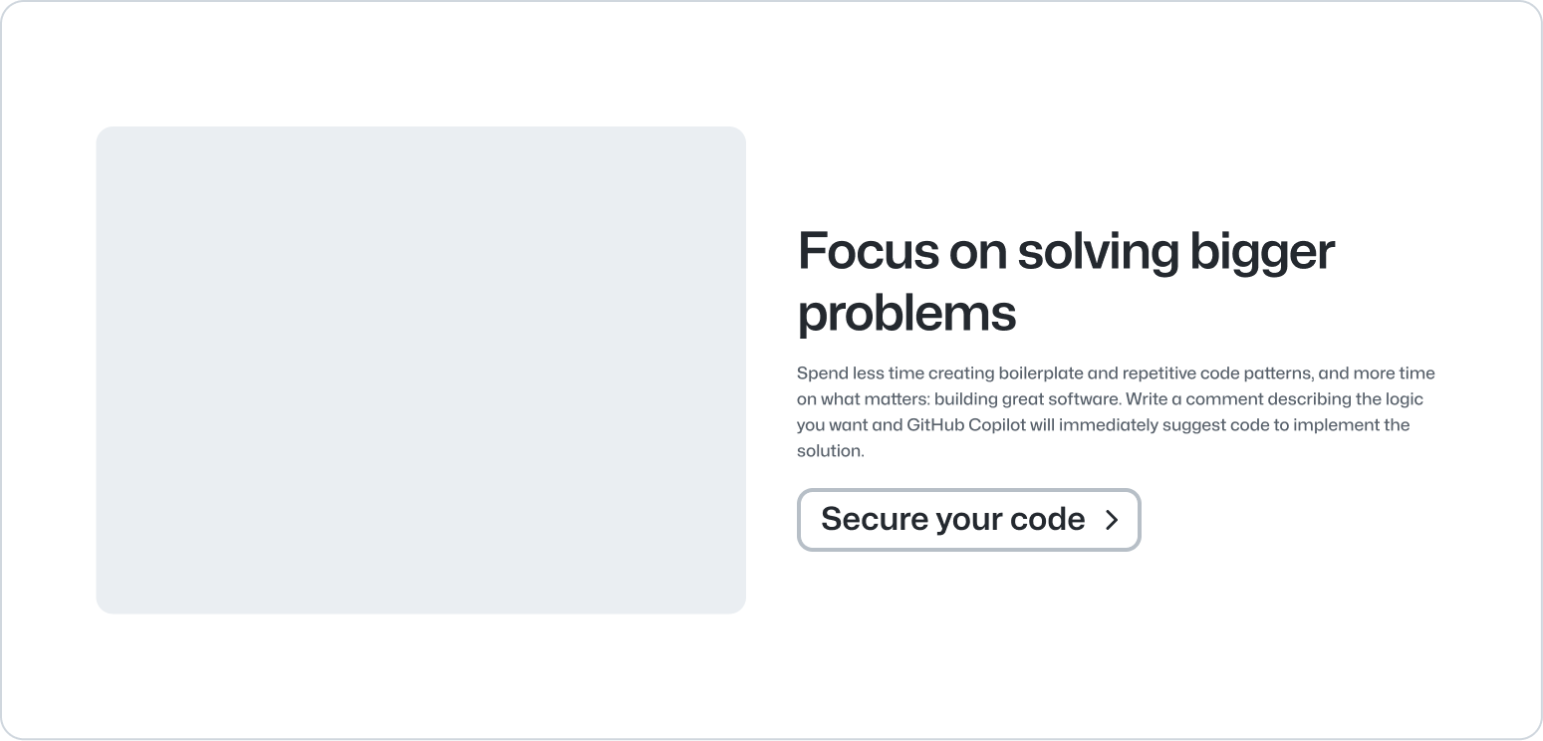Screen dimensions: 1543x741
Task: Select the gray placeholder image panel
Action: click(x=420, y=370)
